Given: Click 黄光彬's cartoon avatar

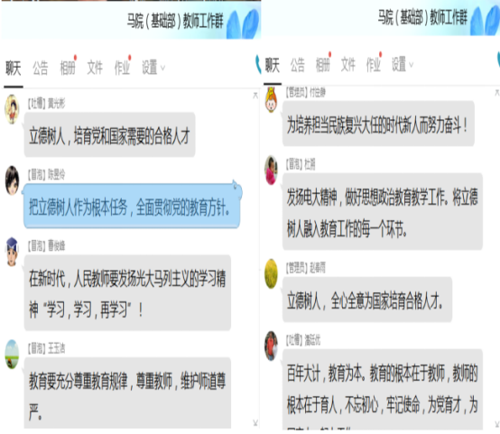Looking at the screenshot, I should point(12,109).
